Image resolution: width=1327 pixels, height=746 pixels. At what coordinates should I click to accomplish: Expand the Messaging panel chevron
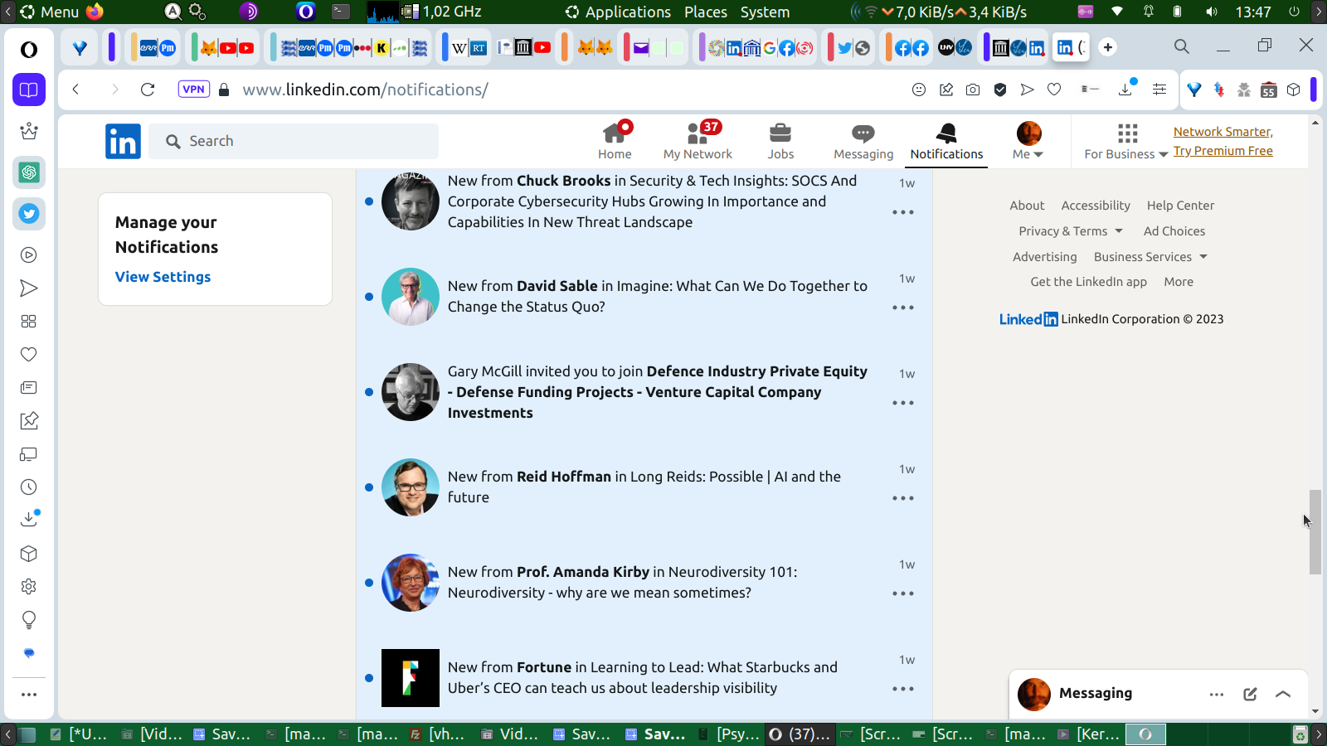click(x=1283, y=694)
